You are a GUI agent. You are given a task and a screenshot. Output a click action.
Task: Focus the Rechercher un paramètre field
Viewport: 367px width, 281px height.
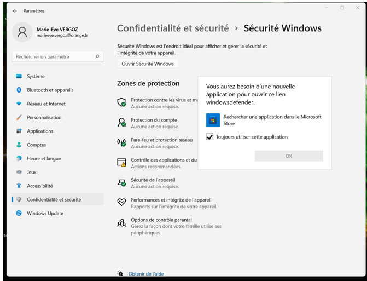pyautogui.click(x=57, y=57)
